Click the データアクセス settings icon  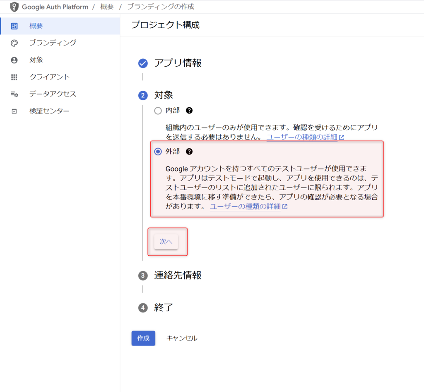pyautogui.click(x=14, y=94)
